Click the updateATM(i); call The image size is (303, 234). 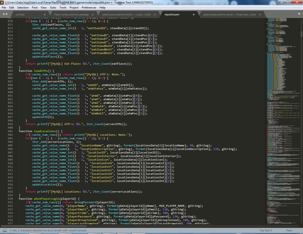43,117
